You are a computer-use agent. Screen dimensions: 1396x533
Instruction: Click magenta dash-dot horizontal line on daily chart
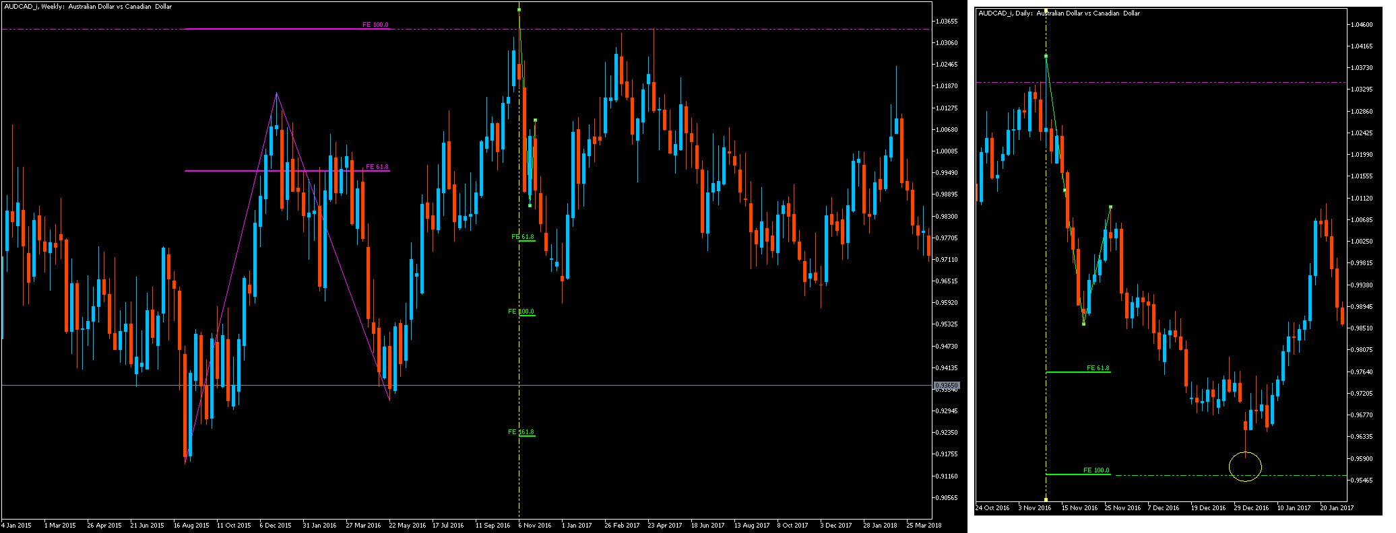coord(1161,83)
